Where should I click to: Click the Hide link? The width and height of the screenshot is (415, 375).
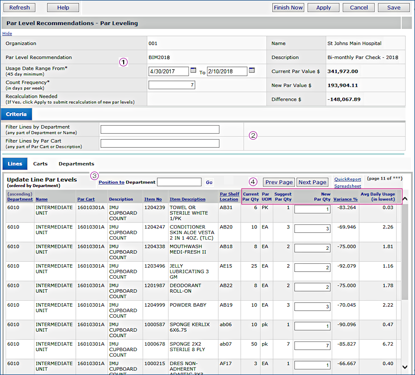[x=7, y=33]
